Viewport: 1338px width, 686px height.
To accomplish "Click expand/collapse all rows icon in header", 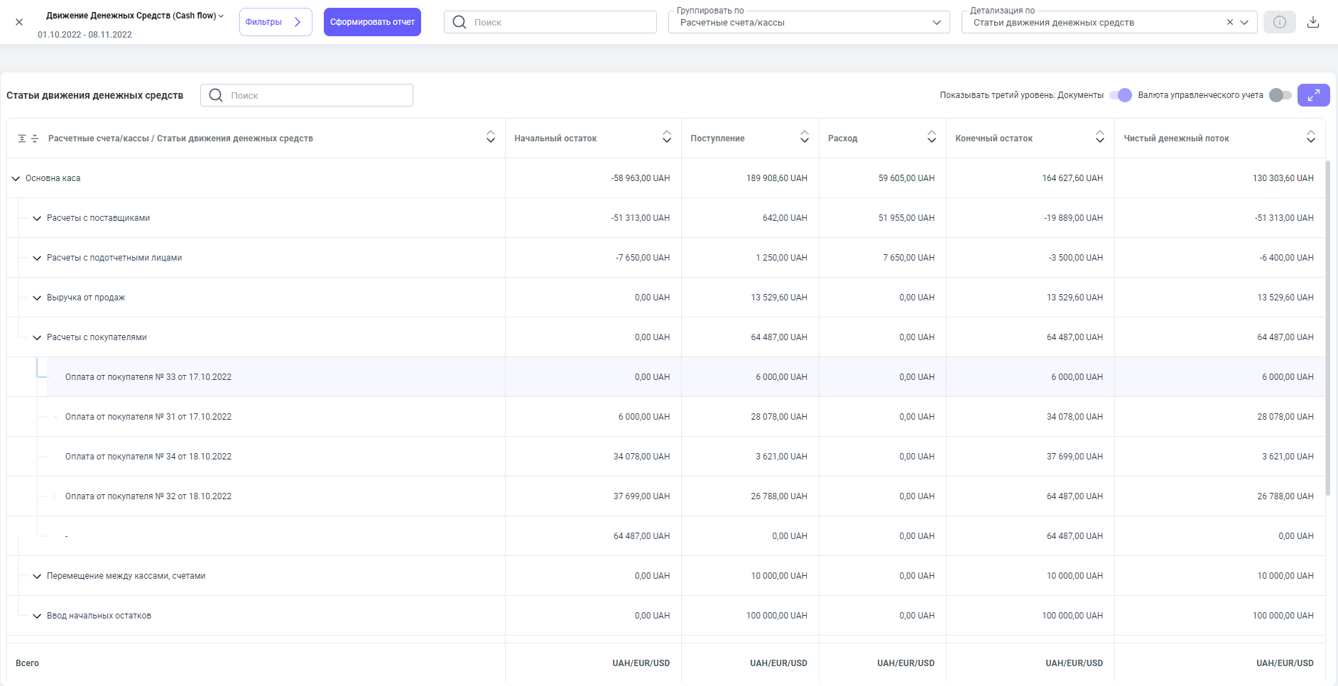I will 28,138.
